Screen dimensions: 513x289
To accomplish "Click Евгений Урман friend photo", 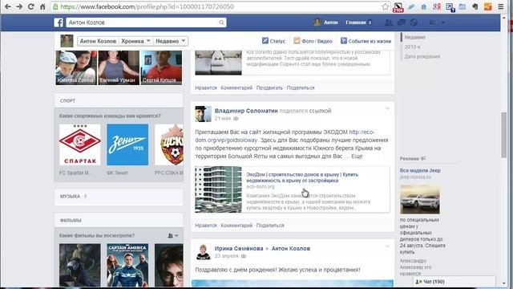I will [x=119, y=67].
